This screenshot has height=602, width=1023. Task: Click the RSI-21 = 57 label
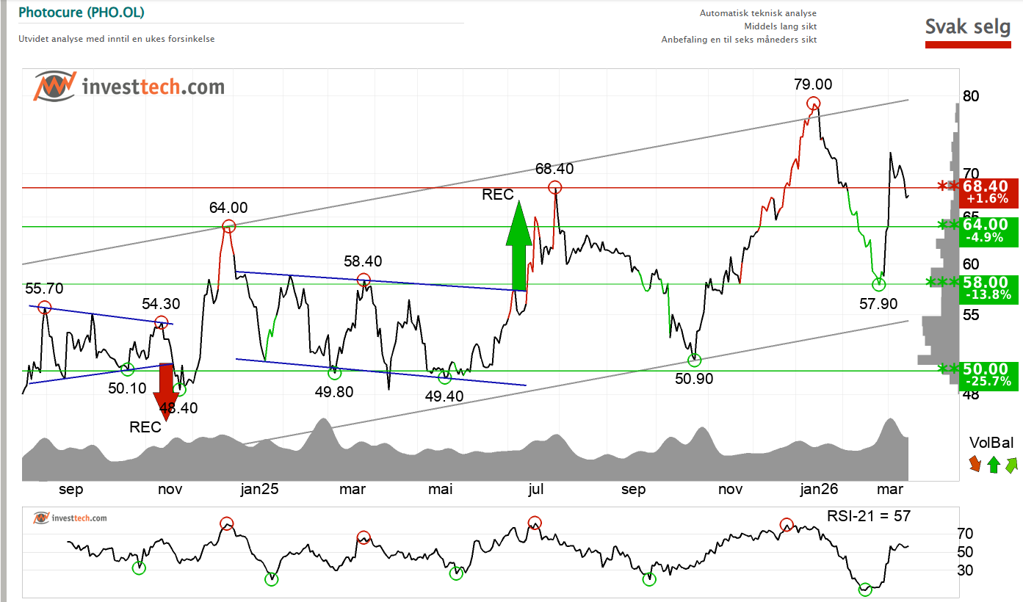[868, 516]
